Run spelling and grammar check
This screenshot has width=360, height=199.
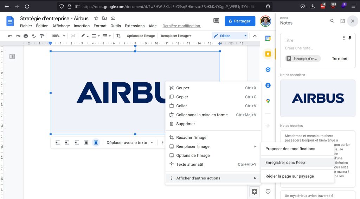tap(34, 36)
